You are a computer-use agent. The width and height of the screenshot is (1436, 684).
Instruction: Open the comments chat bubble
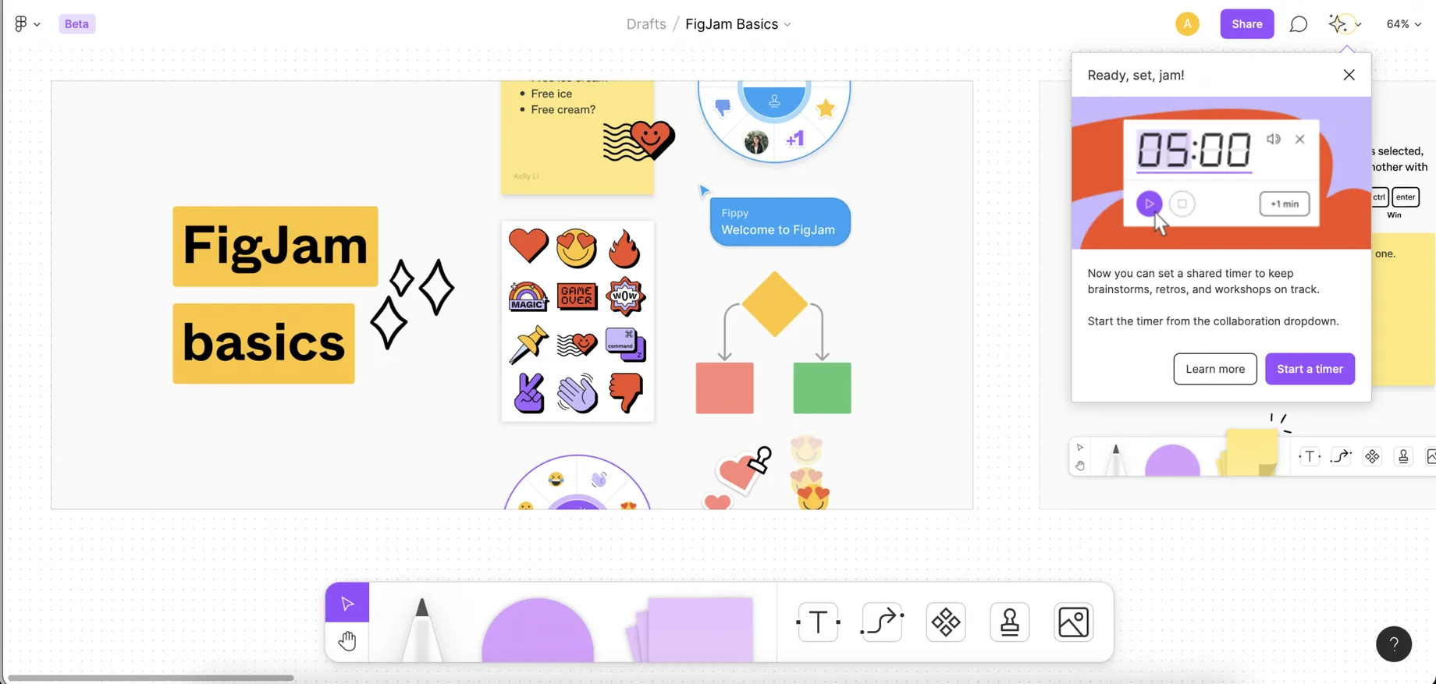1298,24
